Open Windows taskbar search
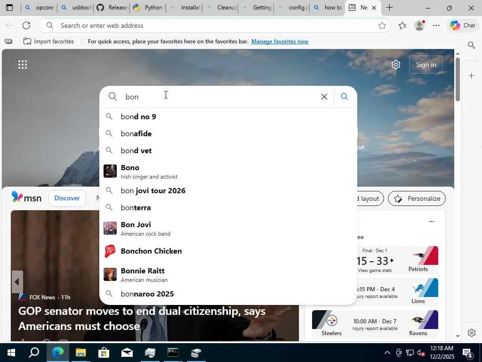The width and height of the screenshot is (482, 362). pyautogui.click(x=34, y=353)
